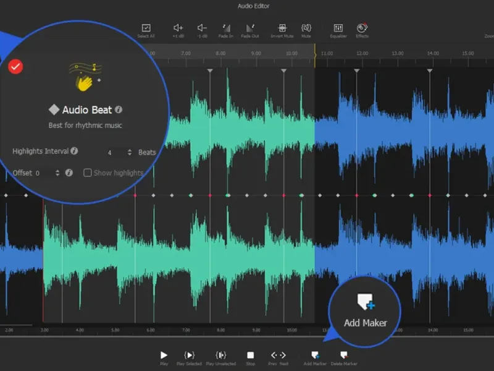Screen dimensions: 494x371
Task: Select the triangle marker between 7.00 and 8.00
Action: pyautogui.click(x=210, y=70)
